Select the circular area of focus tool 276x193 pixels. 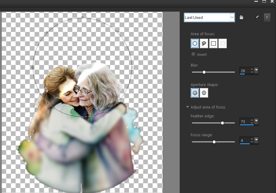pos(195,43)
